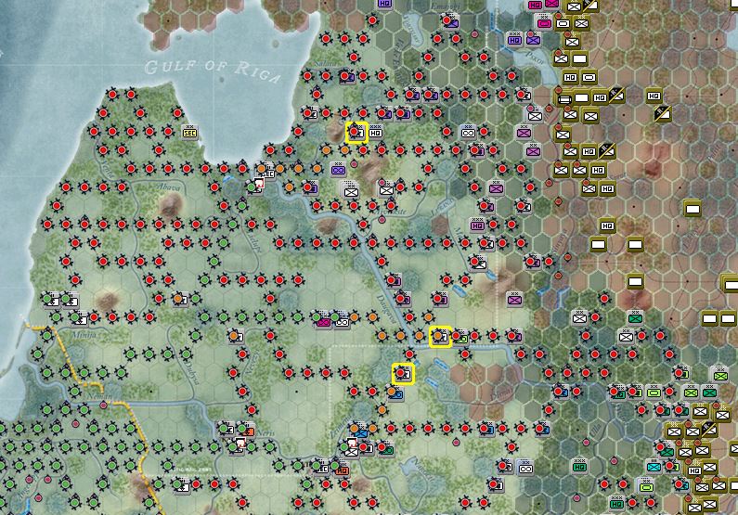This screenshot has width=738, height=515.
Task: Click isolated Soviet HQ counter far east
Action: [x=654, y=96]
